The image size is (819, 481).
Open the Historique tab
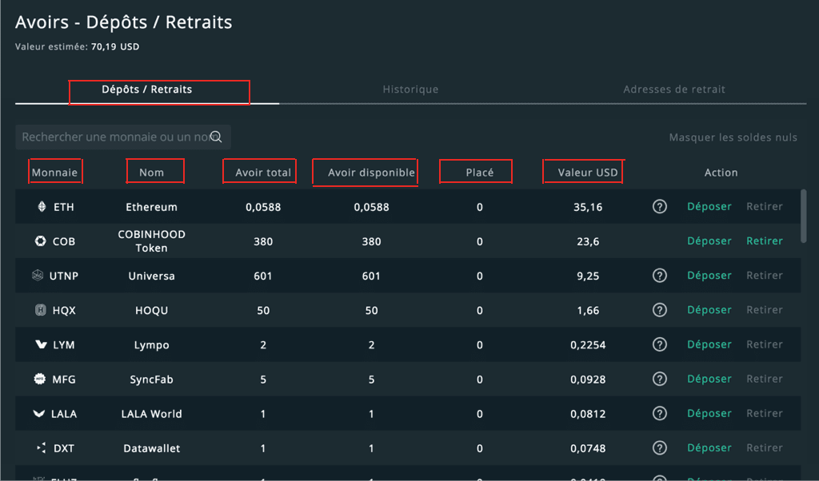(410, 89)
